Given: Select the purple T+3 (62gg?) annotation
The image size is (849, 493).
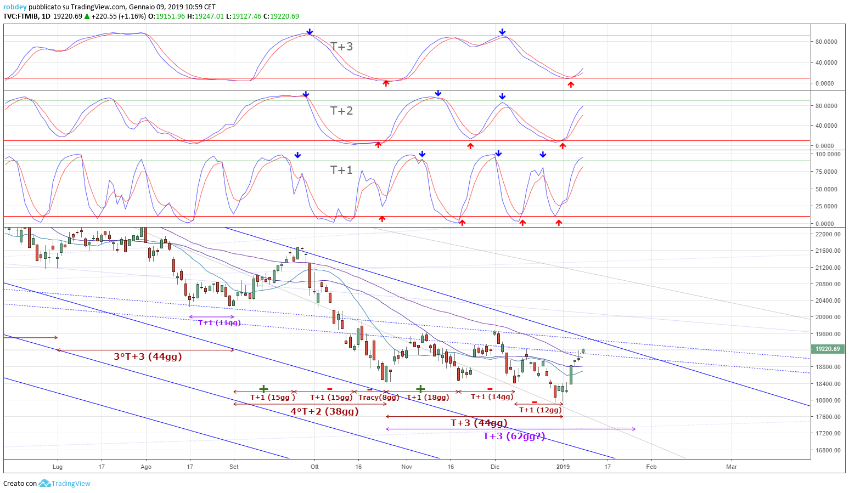Looking at the screenshot, I should [x=514, y=436].
